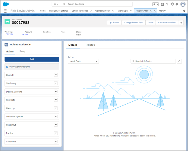Screen dimensions: 188x151
Task: Switch to the Related tab
Action: pyautogui.click(x=90, y=45)
